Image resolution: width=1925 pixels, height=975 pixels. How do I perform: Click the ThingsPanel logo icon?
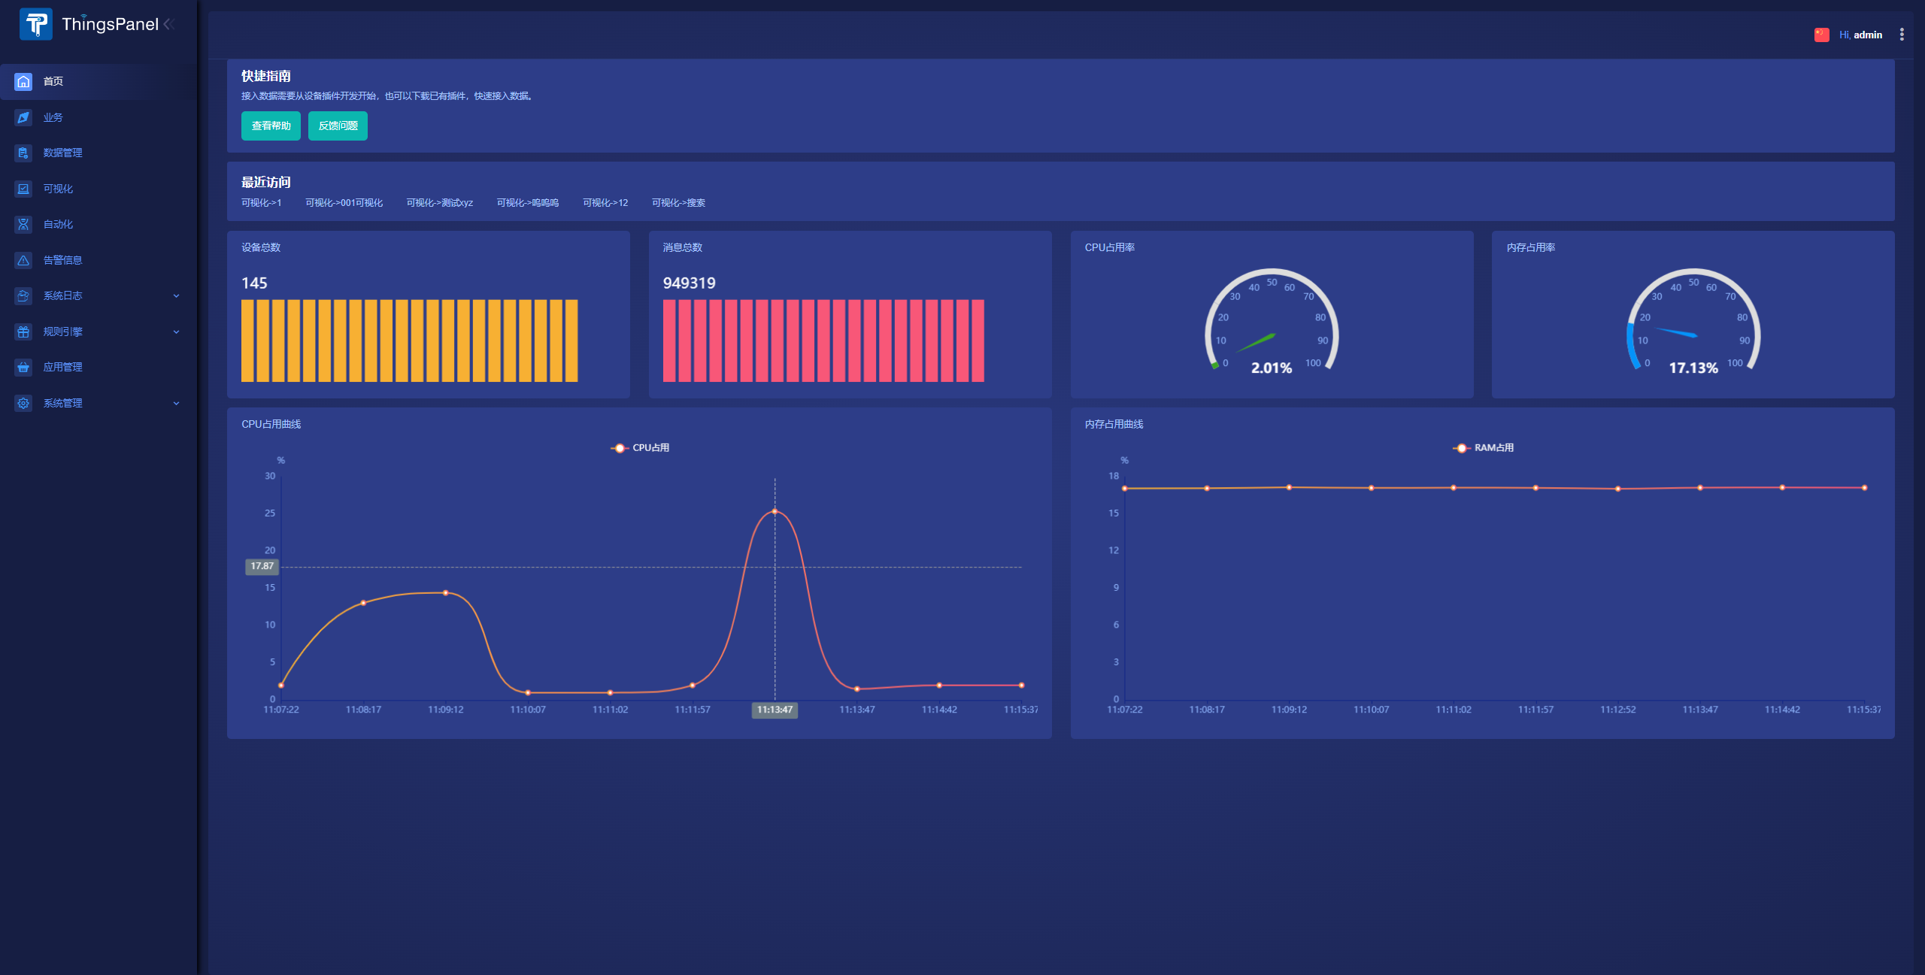(x=35, y=24)
